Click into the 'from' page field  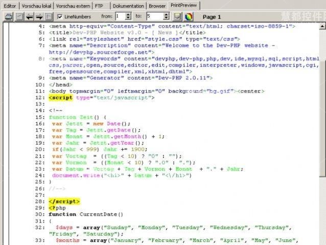pyautogui.click(x=121, y=16)
